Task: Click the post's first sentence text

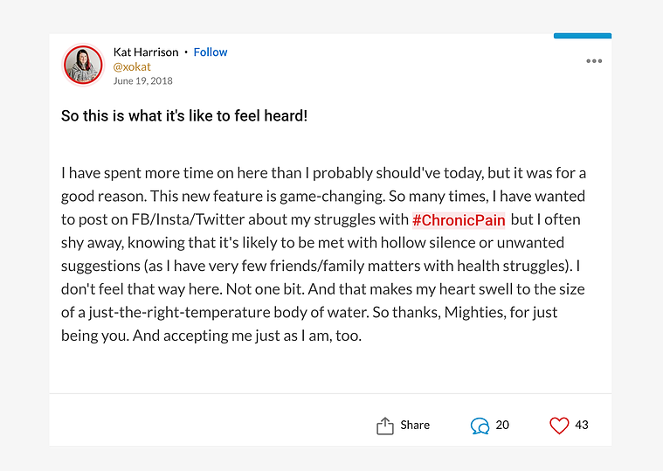Action: (323, 184)
